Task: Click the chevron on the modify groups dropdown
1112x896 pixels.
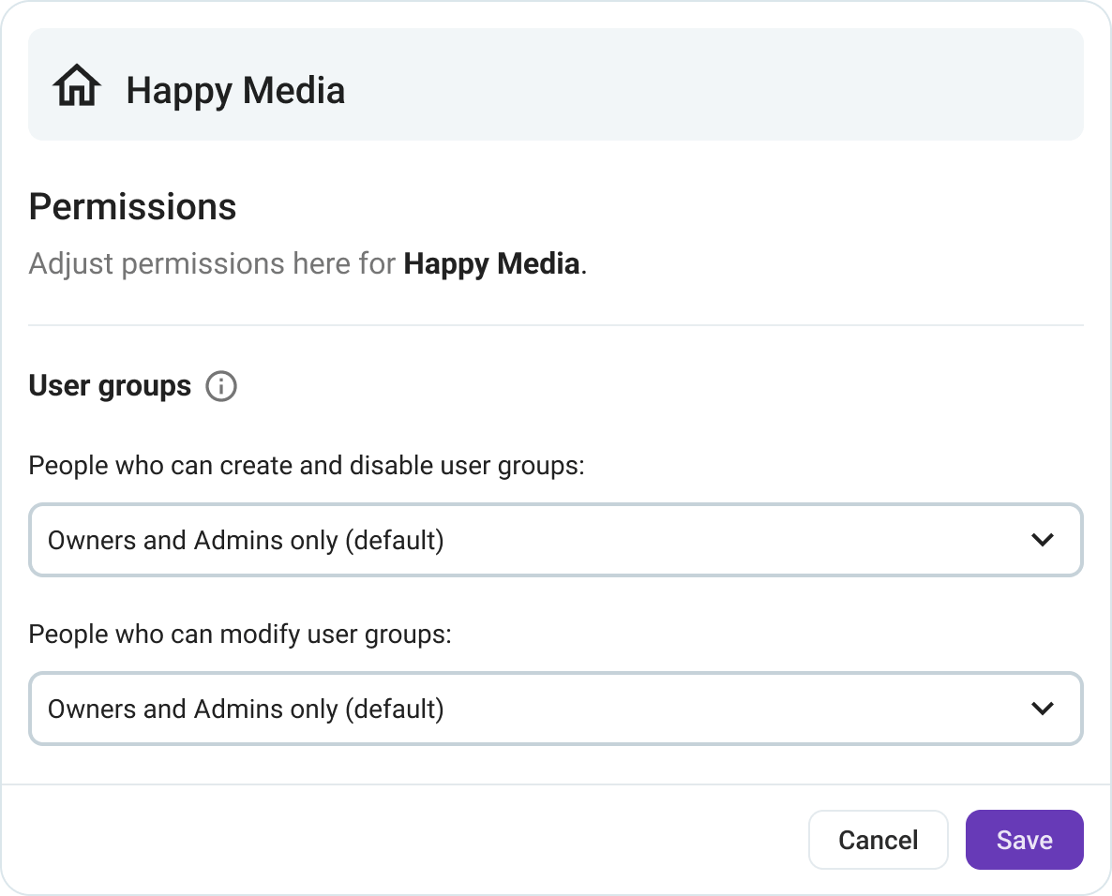Action: click(x=1042, y=709)
